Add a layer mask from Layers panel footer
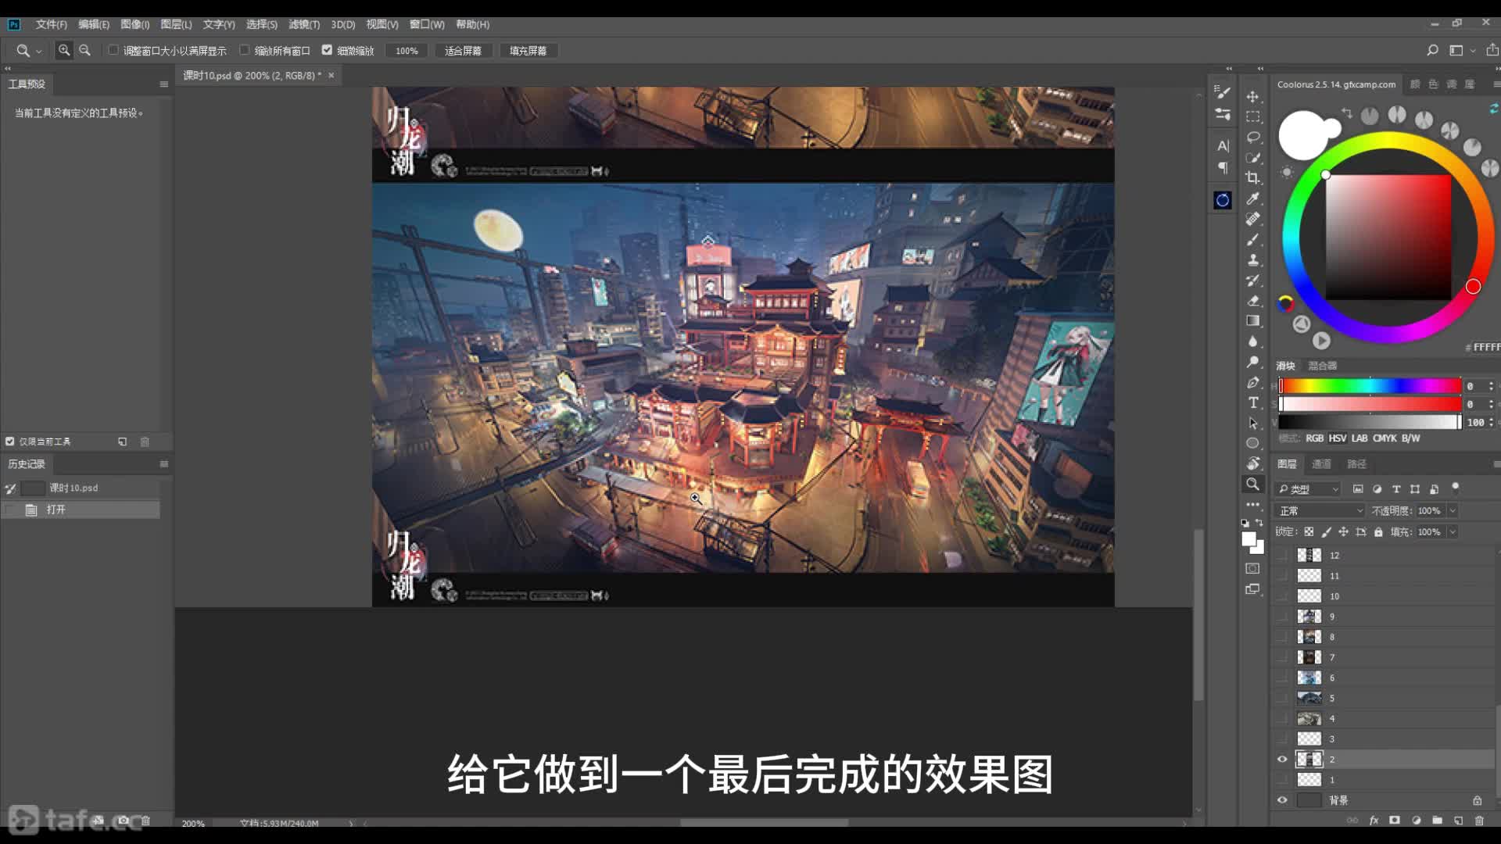 coord(1395,821)
